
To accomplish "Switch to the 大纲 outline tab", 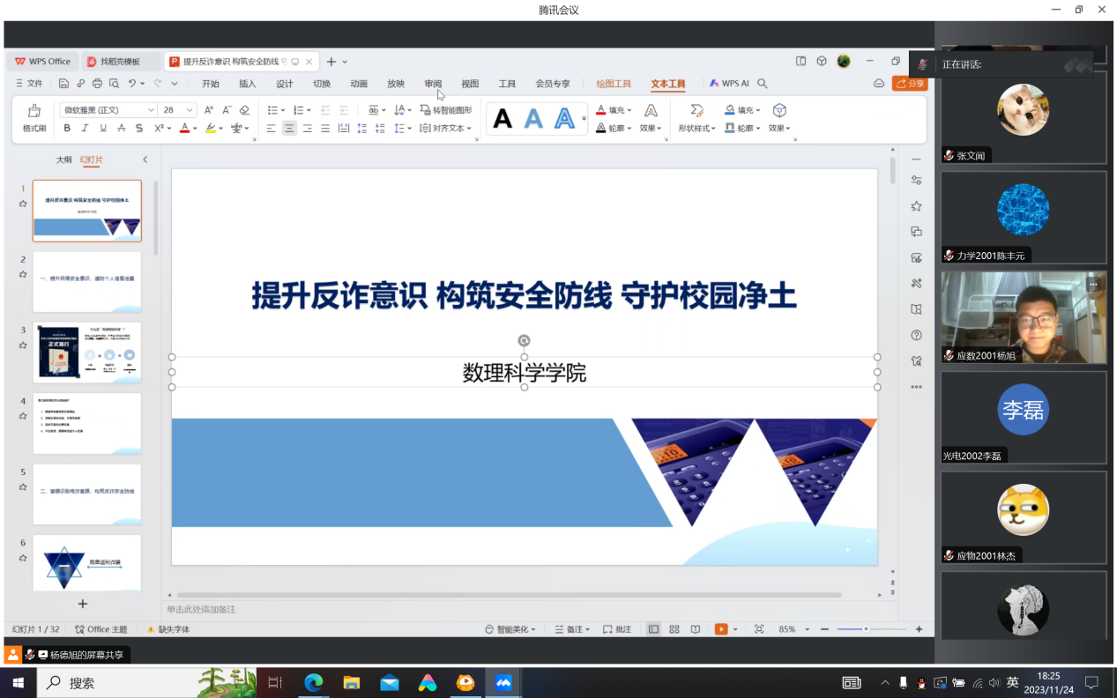I will point(64,160).
